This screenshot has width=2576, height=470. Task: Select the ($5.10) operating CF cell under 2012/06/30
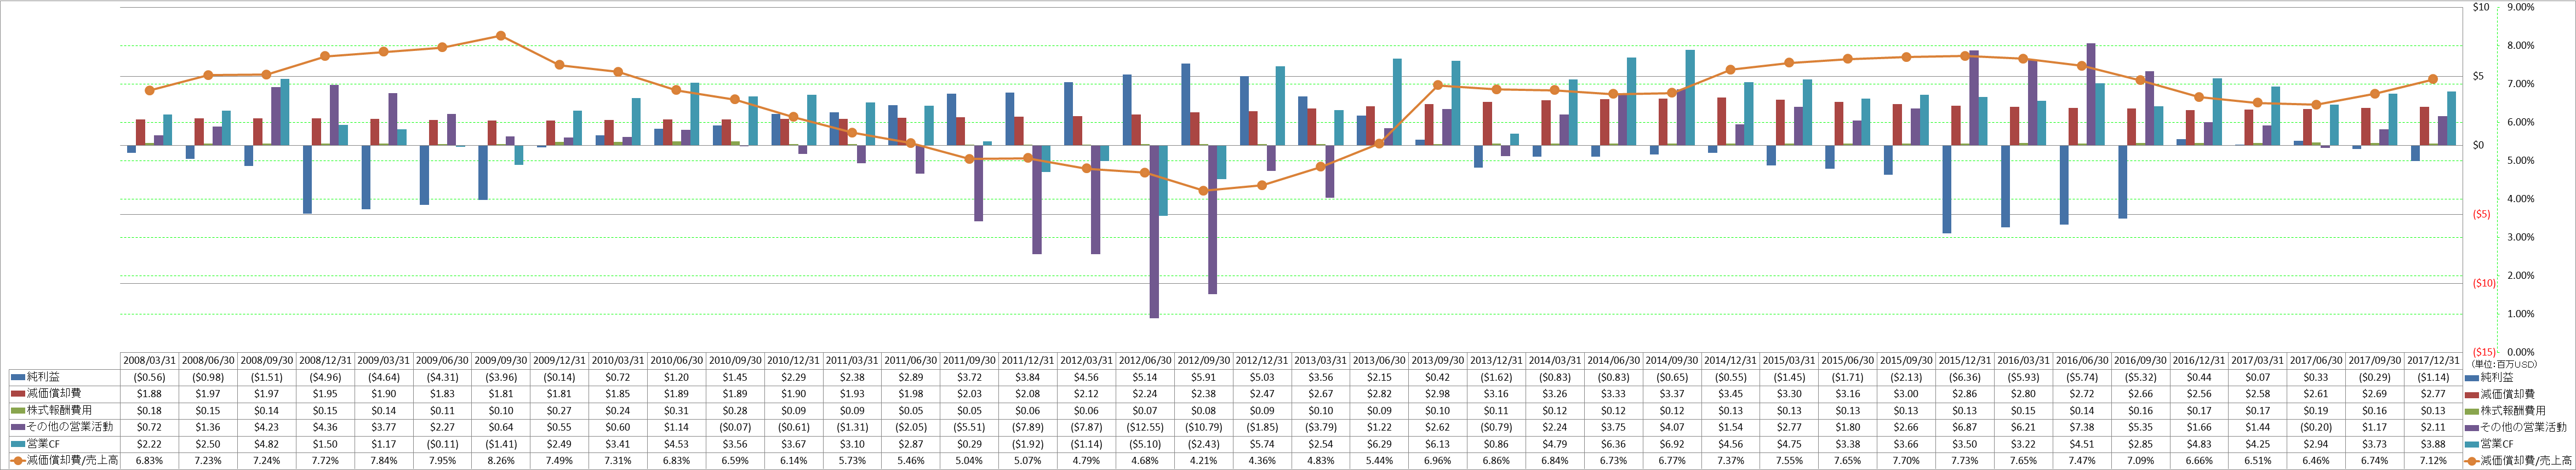(1144, 444)
